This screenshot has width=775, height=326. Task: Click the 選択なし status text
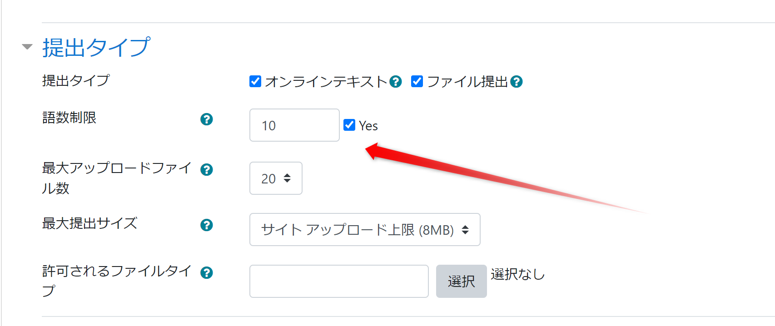517,274
